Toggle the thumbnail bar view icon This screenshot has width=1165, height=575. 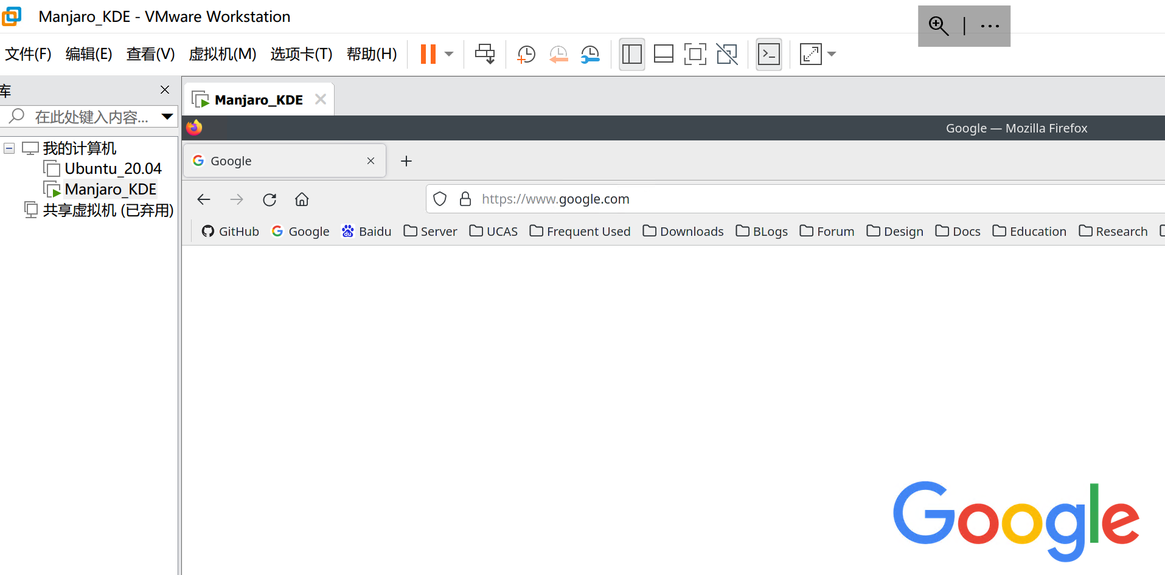pos(664,54)
